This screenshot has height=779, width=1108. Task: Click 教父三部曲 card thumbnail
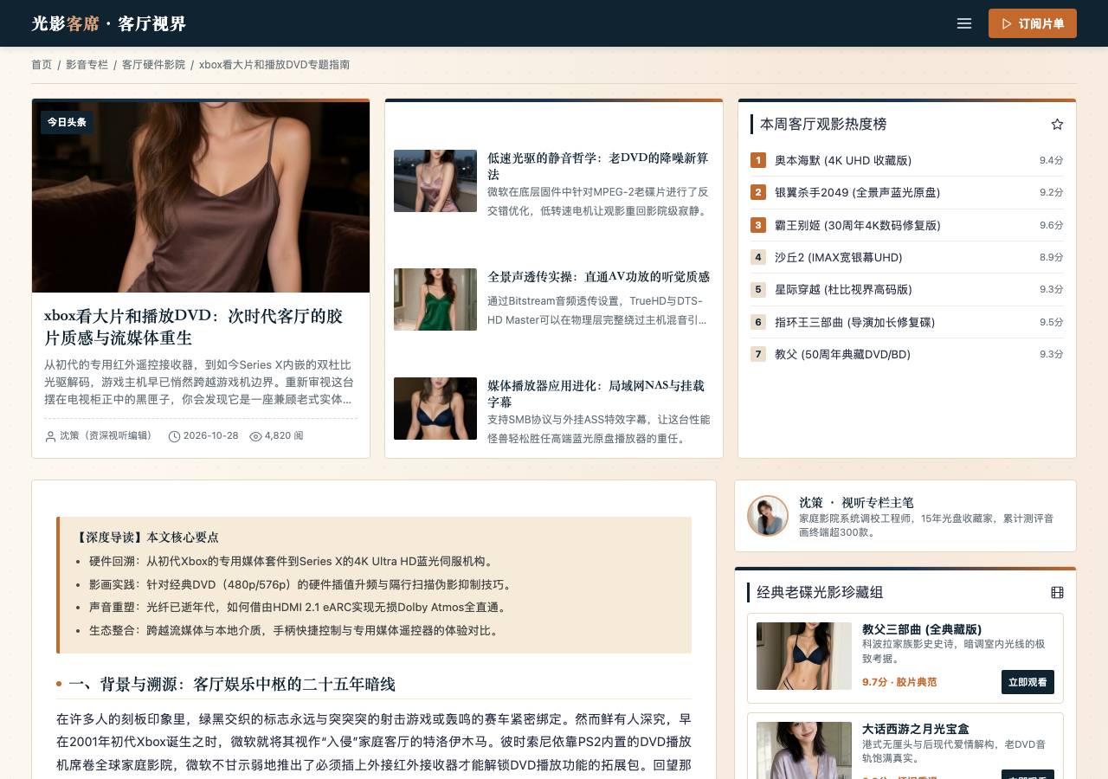804,656
